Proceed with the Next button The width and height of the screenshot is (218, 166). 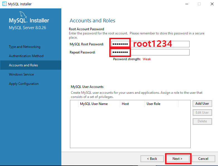[178, 159]
